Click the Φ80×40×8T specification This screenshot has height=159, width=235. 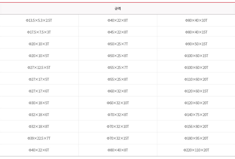(x=118, y=150)
